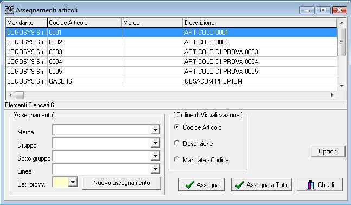Click Assegna a Tutto button
Viewport: 351px width, 205px height.
(261, 185)
